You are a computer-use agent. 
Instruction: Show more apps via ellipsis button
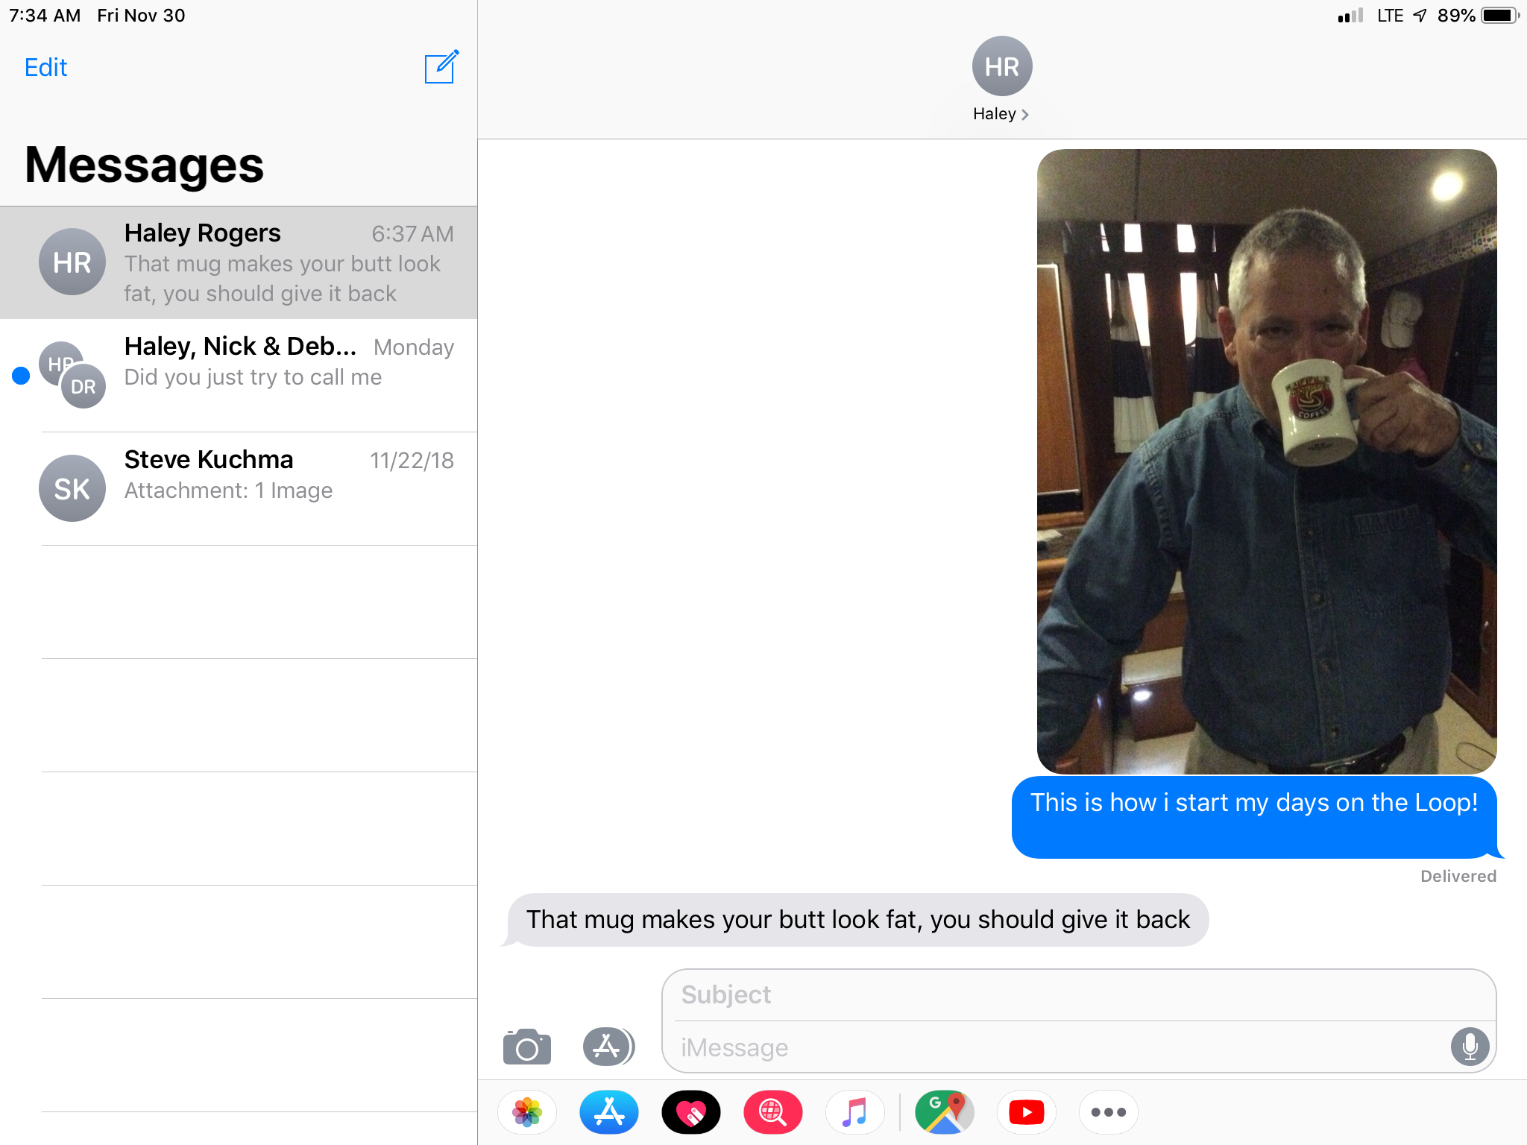(1108, 1112)
